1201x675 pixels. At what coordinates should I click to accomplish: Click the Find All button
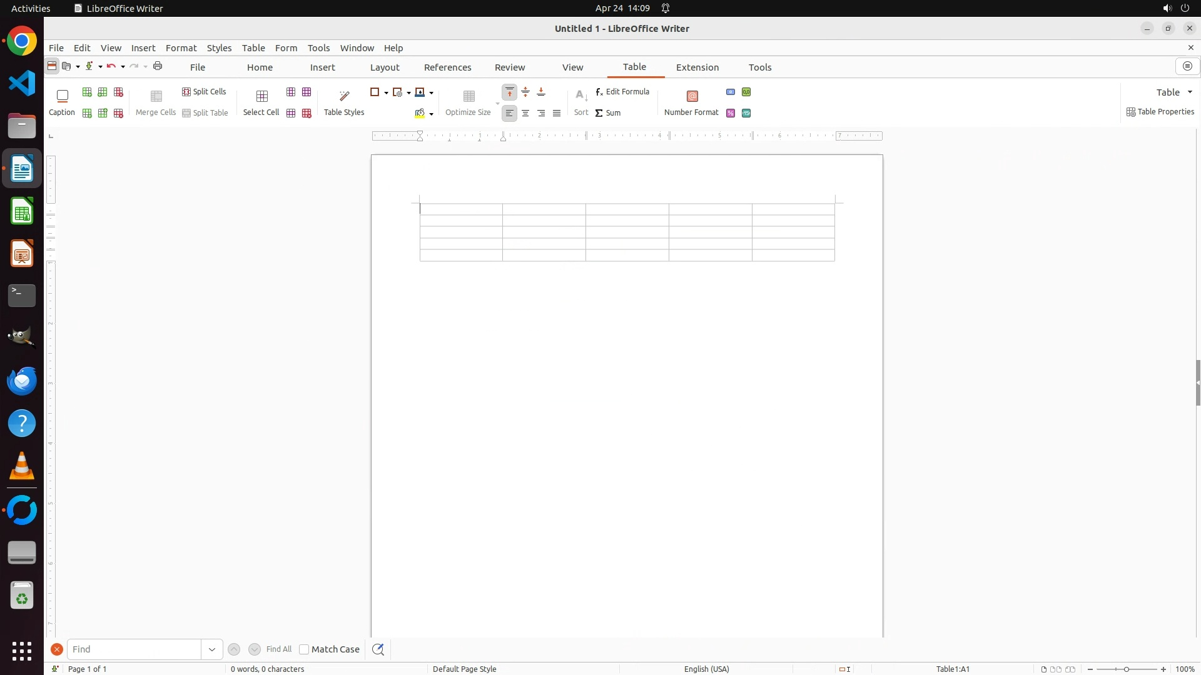[279, 649]
